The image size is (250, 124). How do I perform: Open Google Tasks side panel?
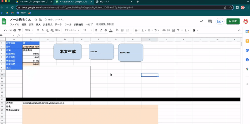click(x=247, y=50)
